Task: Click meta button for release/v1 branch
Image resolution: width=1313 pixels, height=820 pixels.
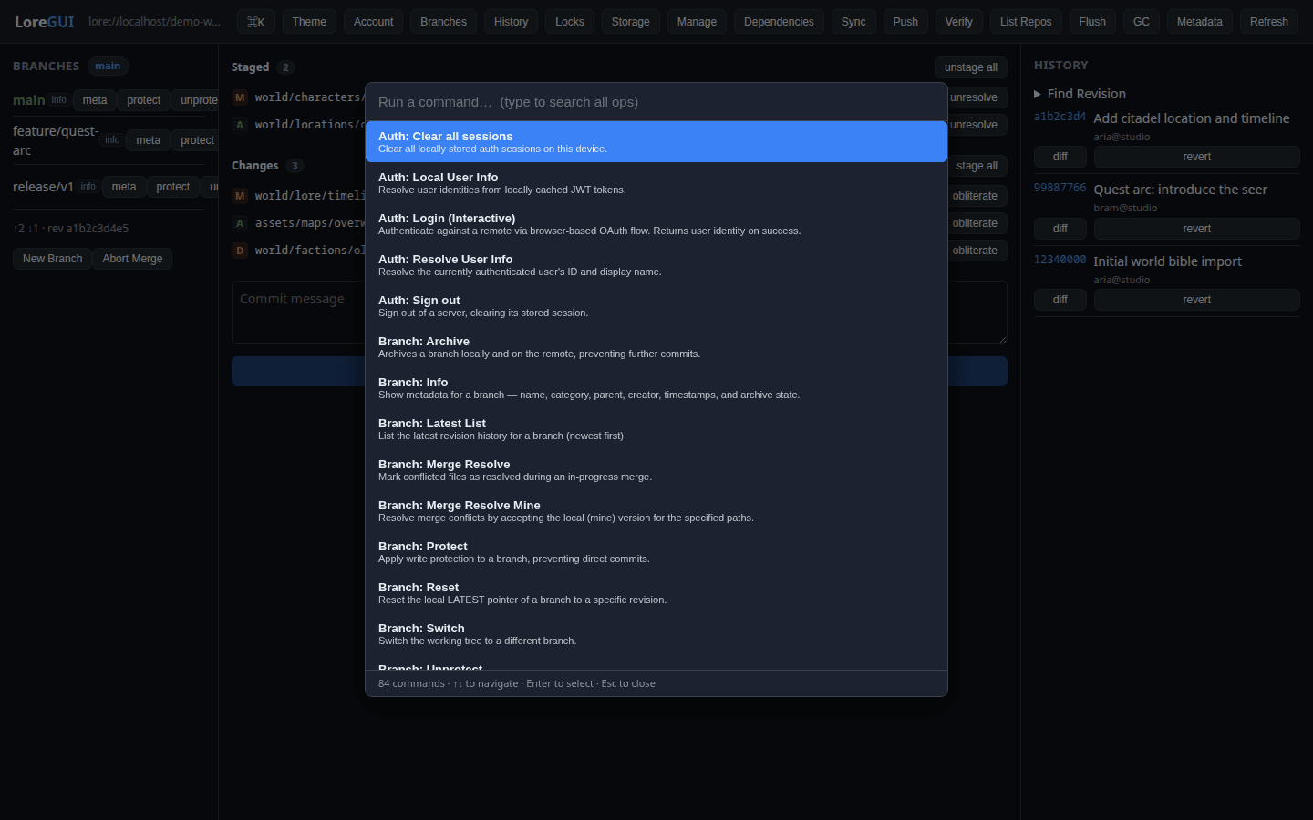Action: click(x=124, y=187)
